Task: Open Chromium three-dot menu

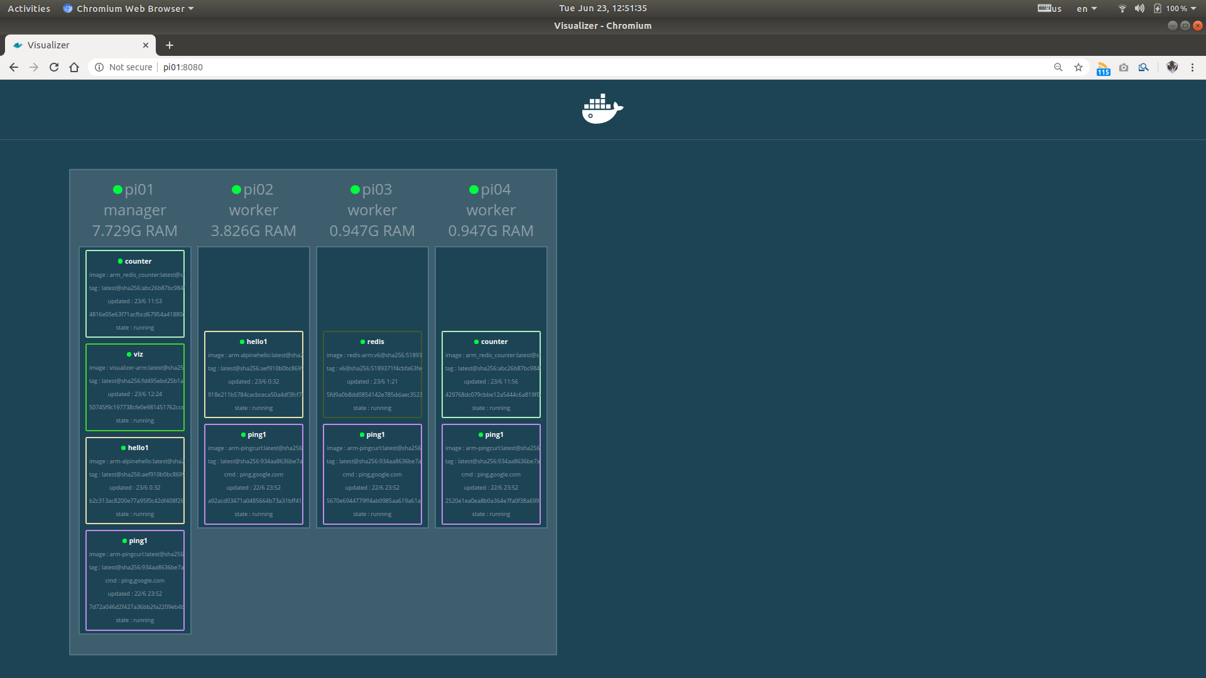Action: (x=1192, y=67)
